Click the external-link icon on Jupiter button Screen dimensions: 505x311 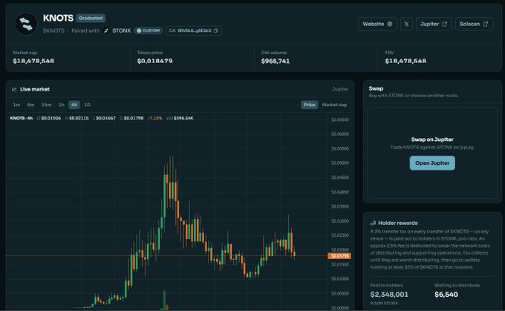(444, 24)
